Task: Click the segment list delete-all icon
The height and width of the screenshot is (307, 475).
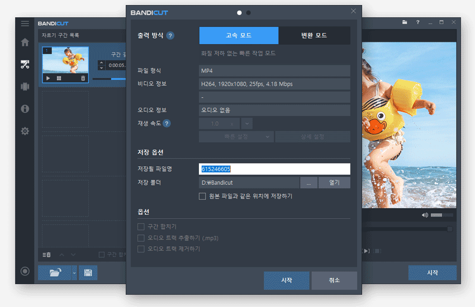Action: point(46,255)
